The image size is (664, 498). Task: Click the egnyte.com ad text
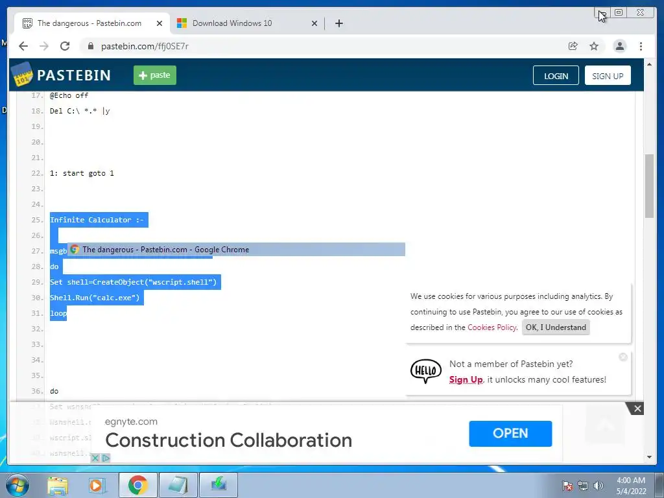[131, 421]
